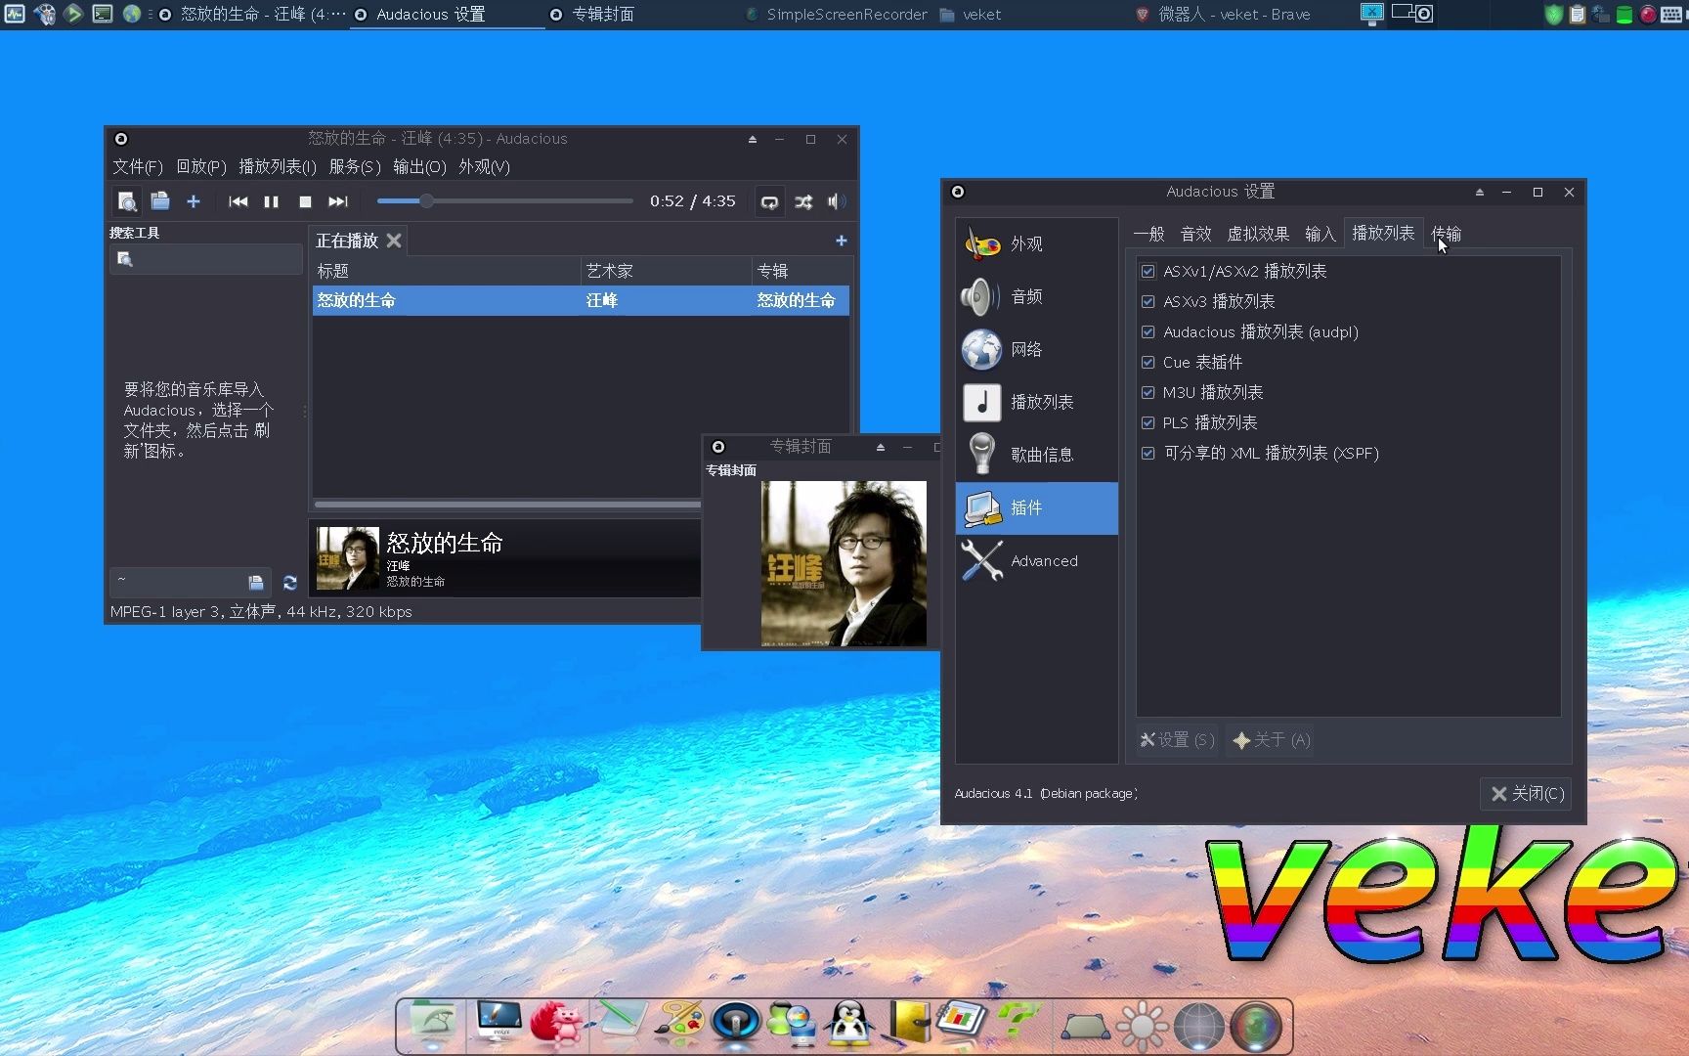Image resolution: width=1689 pixels, height=1056 pixels.
Task: Open the 播放列表(I) menu
Action: pos(278,166)
